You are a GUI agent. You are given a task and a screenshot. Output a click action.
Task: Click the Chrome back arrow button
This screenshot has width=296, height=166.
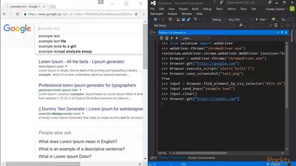pos(5,14)
